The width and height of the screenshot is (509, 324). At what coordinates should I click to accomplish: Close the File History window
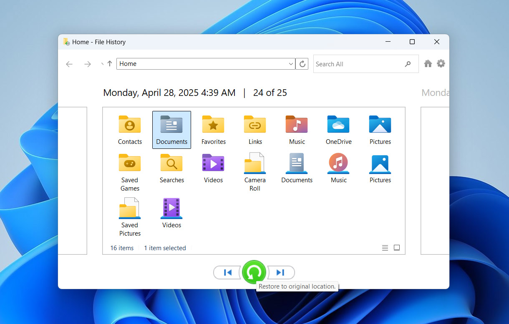click(x=436, y=42)
